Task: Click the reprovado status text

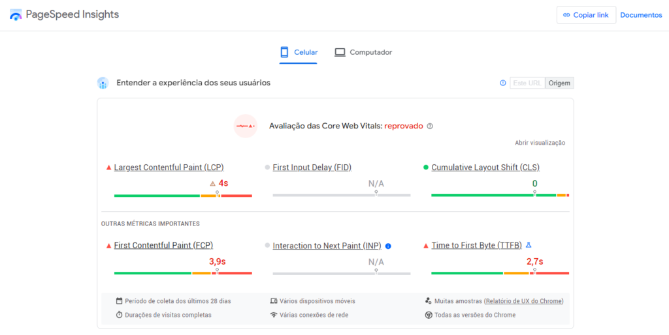Action: pos(404,126)
